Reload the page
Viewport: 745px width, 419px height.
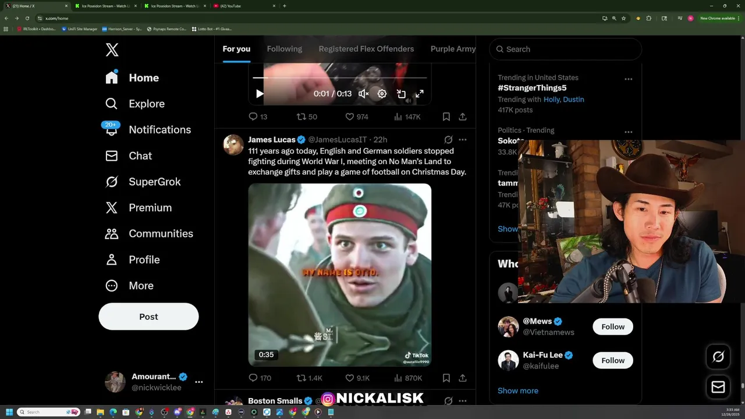point(27,18)
